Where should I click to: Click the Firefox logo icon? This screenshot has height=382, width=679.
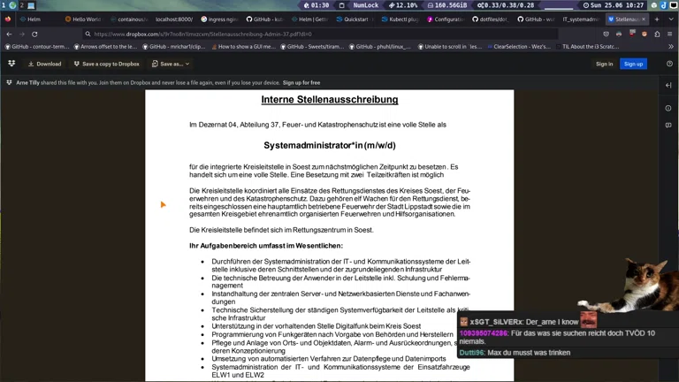8,19
